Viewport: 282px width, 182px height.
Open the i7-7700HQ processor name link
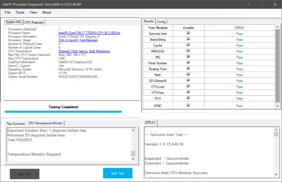tap(89, 33)
